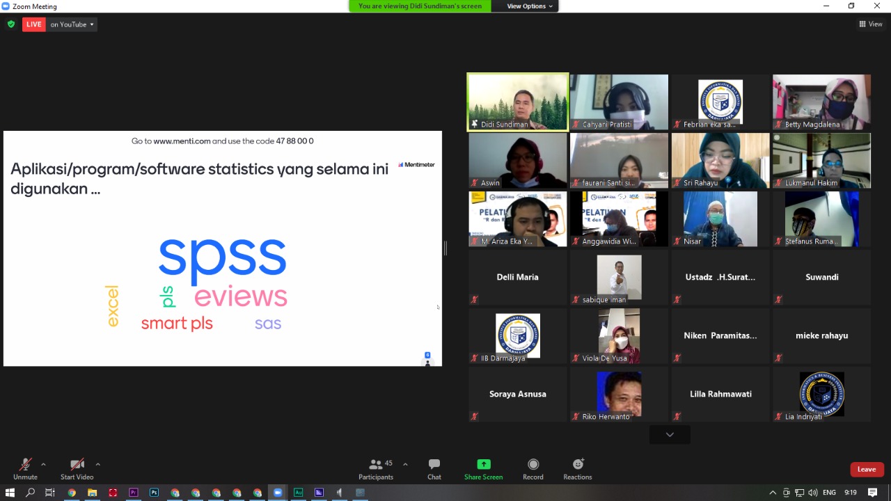
Task: Open File Explorer from the taskbar
Action: tap(92, 493)
